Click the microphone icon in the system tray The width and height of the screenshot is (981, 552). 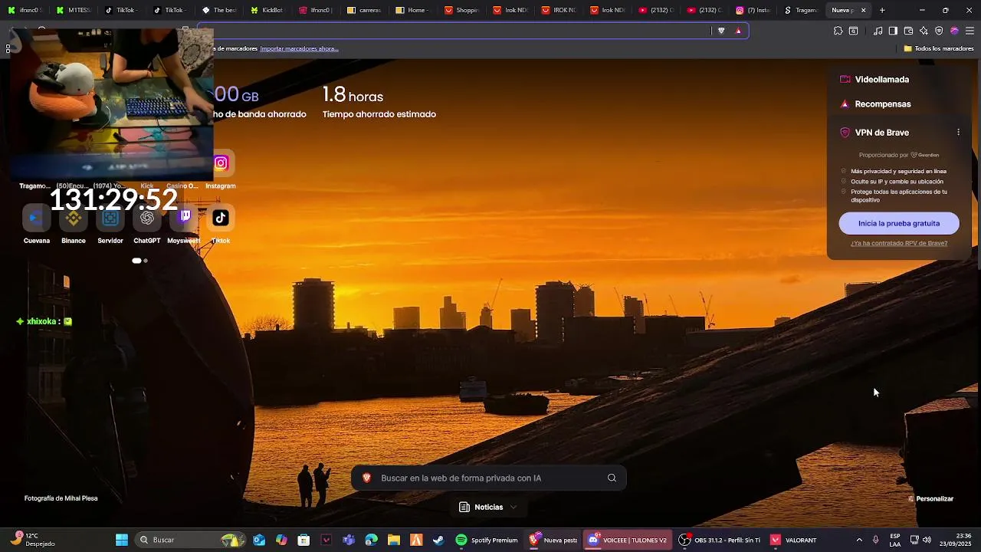point(875,540)
